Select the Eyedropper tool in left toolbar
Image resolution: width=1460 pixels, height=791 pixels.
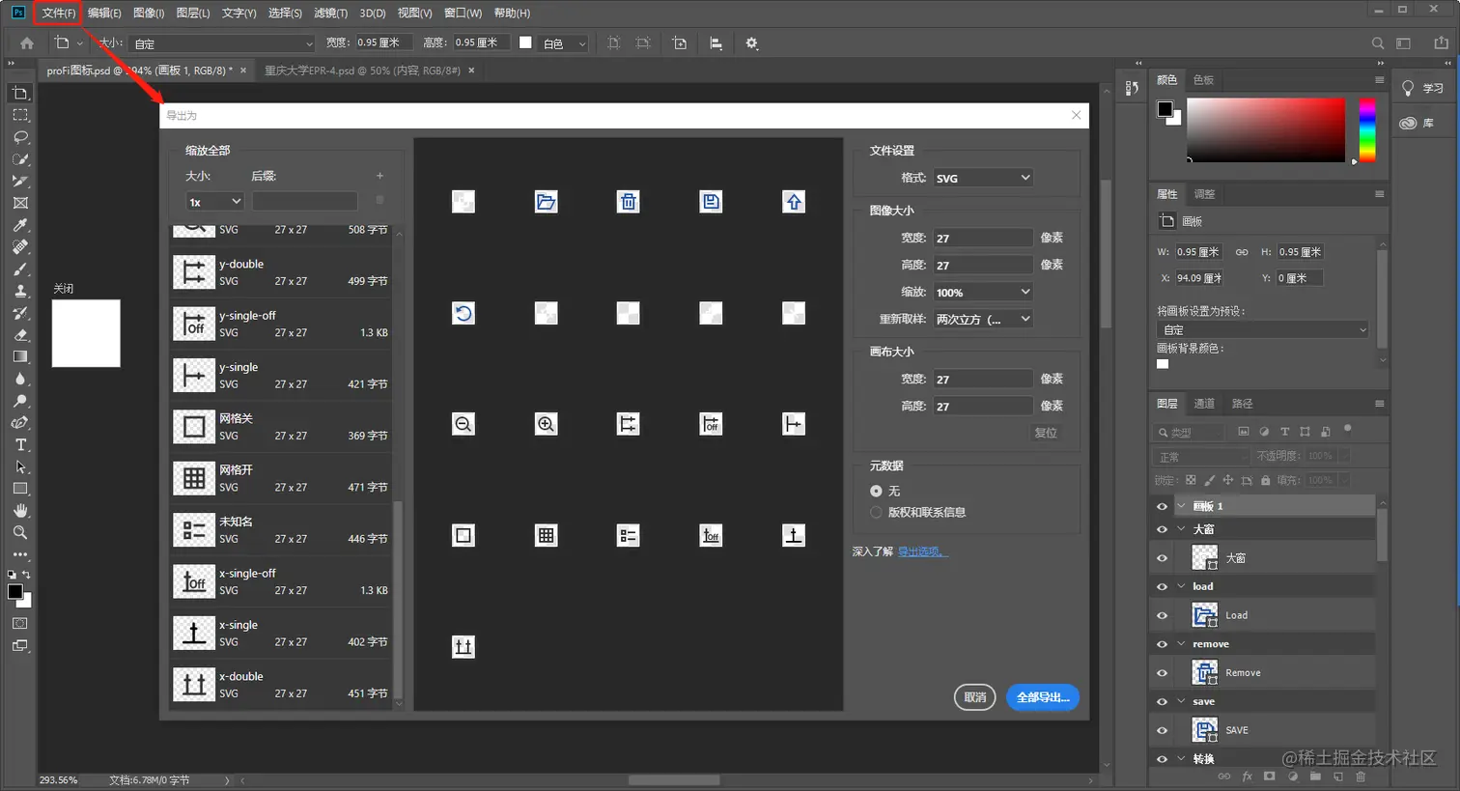[20, 225]
